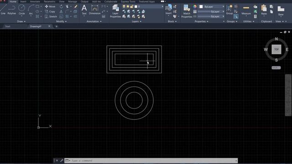Image resolution: width=292 pixels, height=164 pixels.
Task: Switch to the Annotate ribbon tab
Action: (35, 1)
